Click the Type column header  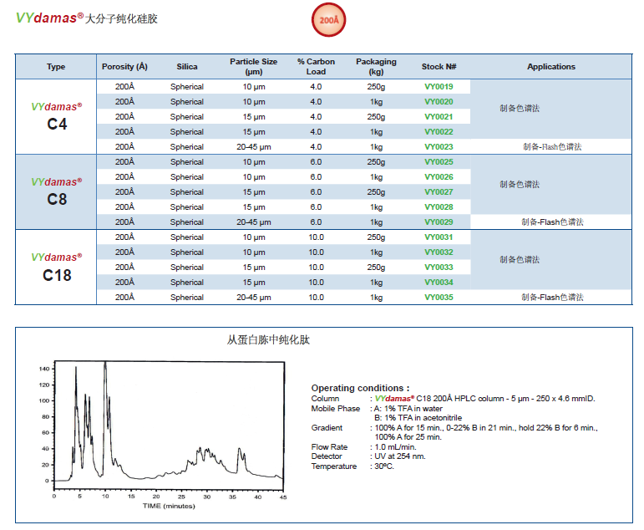[56, 67]
